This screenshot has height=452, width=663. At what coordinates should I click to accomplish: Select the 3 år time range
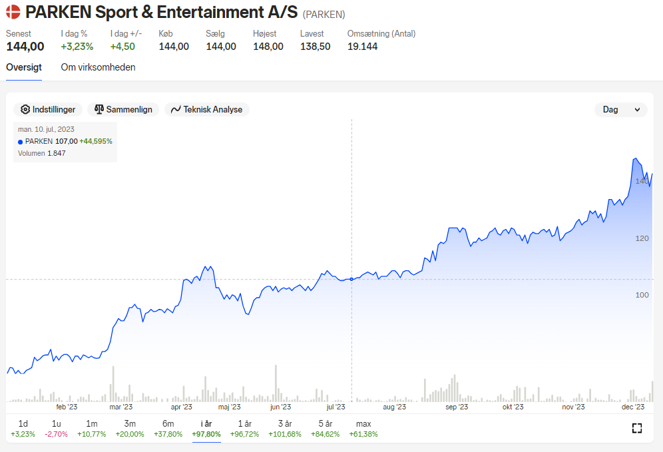click(x=284, y=428)
